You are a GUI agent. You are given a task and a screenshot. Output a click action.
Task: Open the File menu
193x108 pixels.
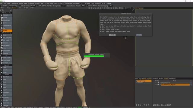pos(1,3)
